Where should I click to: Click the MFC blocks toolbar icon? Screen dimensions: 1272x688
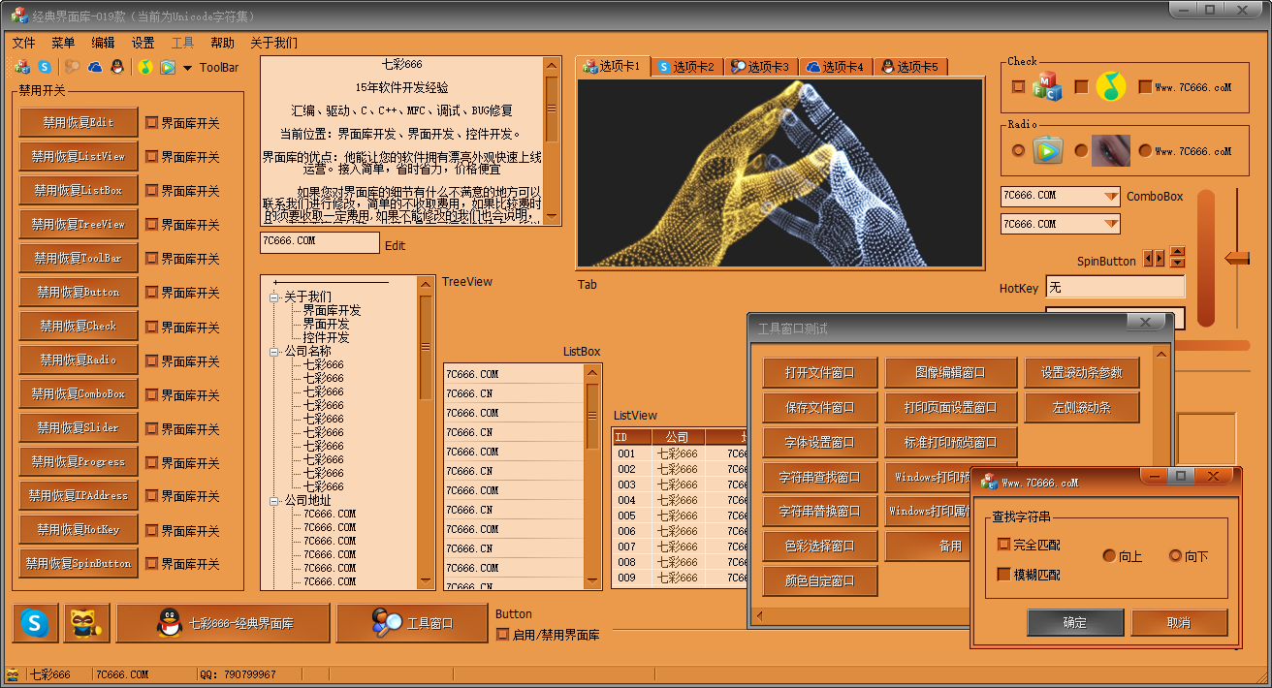22,67
